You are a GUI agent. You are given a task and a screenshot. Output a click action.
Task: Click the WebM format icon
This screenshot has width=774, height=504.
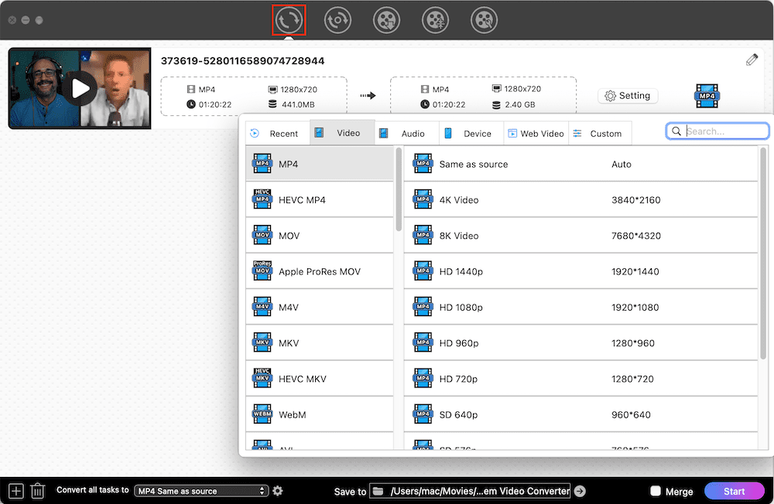tap(262, 414)
